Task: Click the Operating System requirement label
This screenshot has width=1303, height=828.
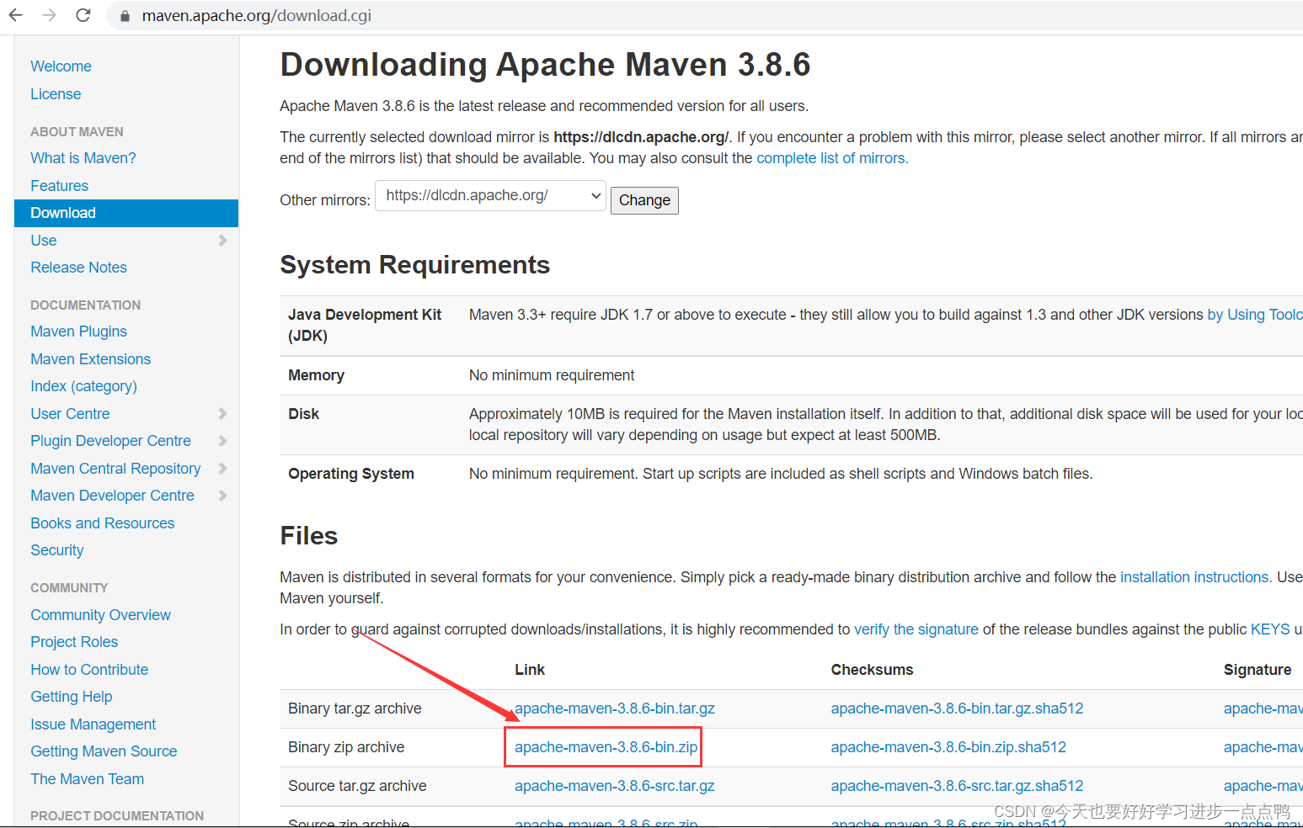Action: coord(351,474)
